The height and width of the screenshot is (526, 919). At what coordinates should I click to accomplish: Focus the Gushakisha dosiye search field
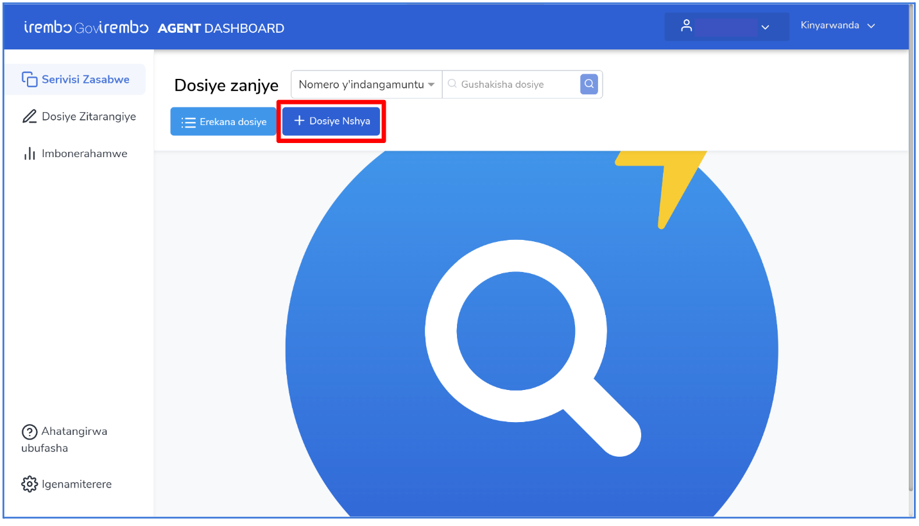(x=511, y=84)
